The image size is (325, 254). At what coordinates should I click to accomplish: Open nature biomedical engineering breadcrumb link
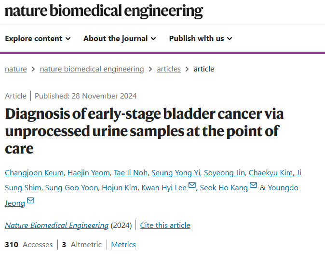pyautogui.click(x=92, y=69)
